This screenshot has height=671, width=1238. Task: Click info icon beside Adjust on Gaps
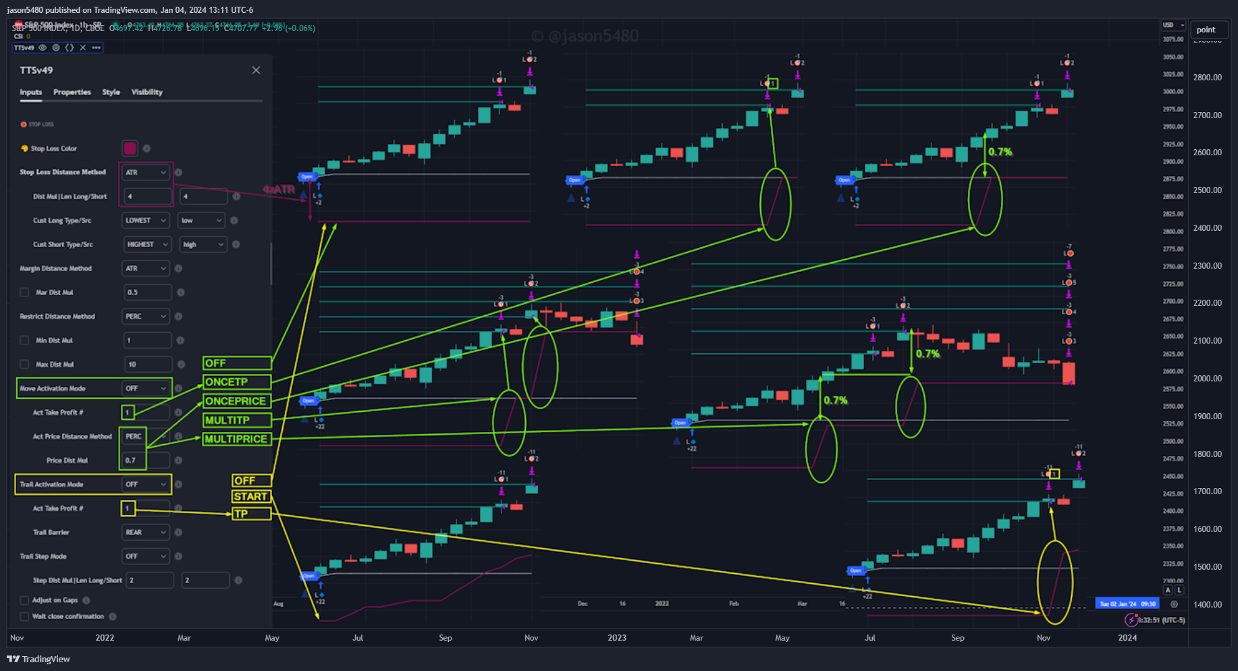click(x=86, y=600)
